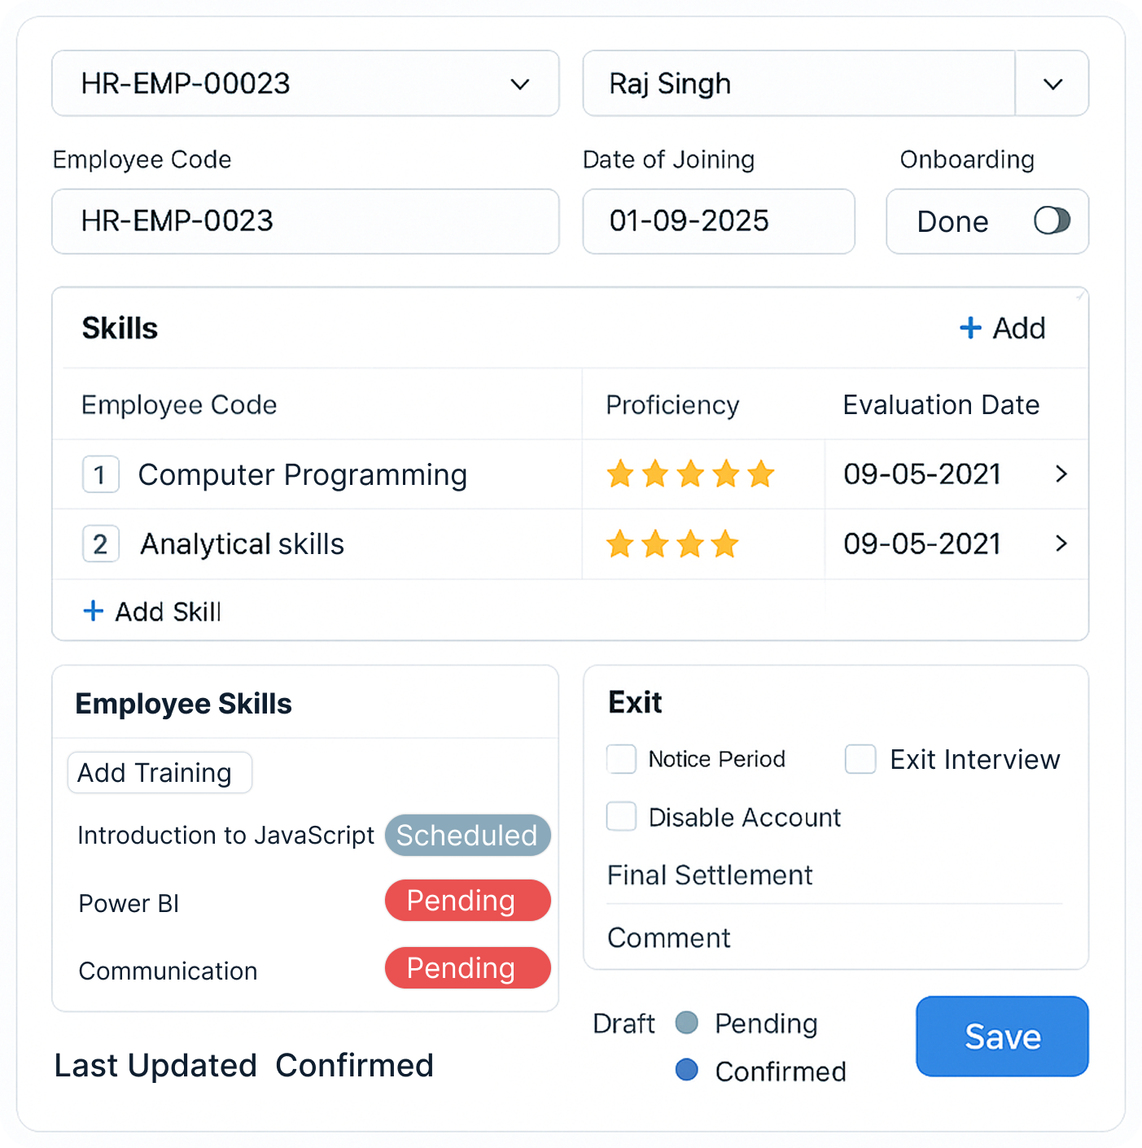The image size is (1142, 1148).
Task: Expand the Raj Singh name dropdown arrow
Action: (1052, 84)
